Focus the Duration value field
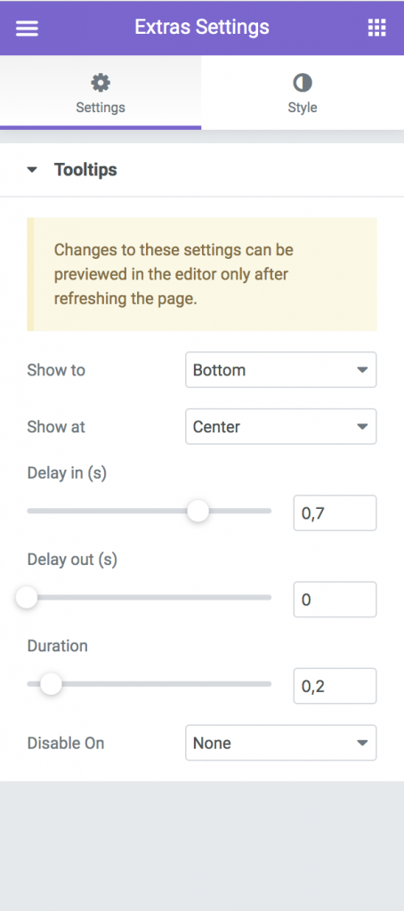The image size is (404, 911). pyautogui.click(x=335, y=686)
